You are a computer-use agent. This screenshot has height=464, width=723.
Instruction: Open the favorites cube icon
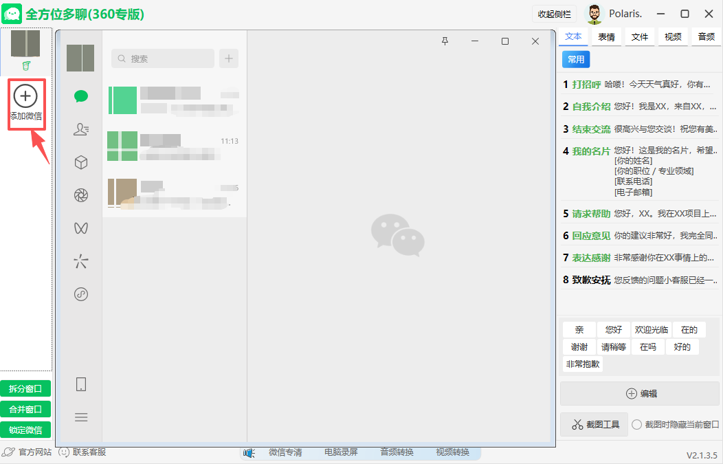[x=81, y=162]
